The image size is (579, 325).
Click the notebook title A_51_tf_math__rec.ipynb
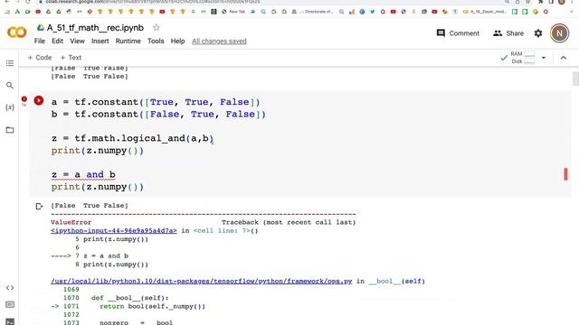(x=95, y=28)
